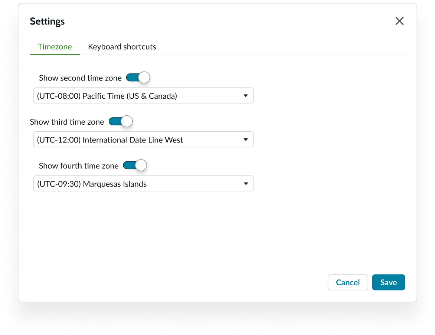Toggle off Show fourth time zone
The image size is (435, 335).
[135, 165]
